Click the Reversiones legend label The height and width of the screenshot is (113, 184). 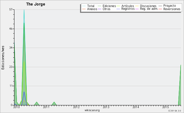coord(172,9)
